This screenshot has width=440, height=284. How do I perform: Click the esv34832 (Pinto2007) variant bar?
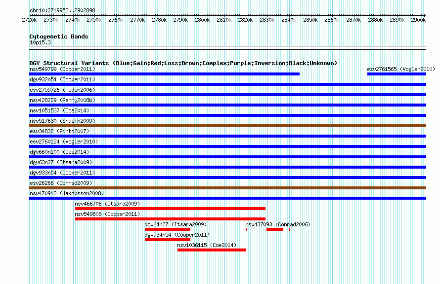pos(227,136)
